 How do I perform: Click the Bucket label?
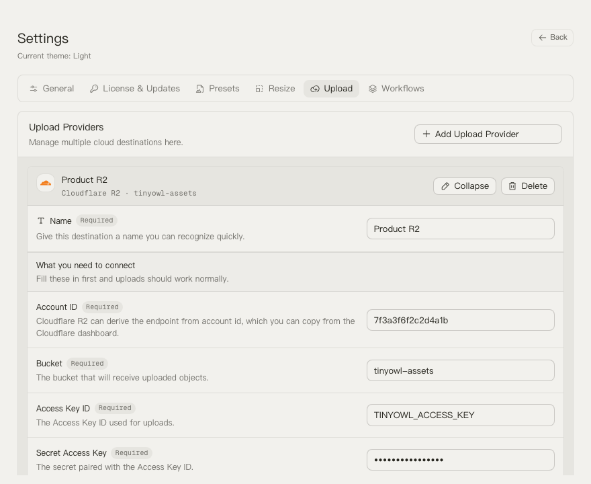(49, 363)
